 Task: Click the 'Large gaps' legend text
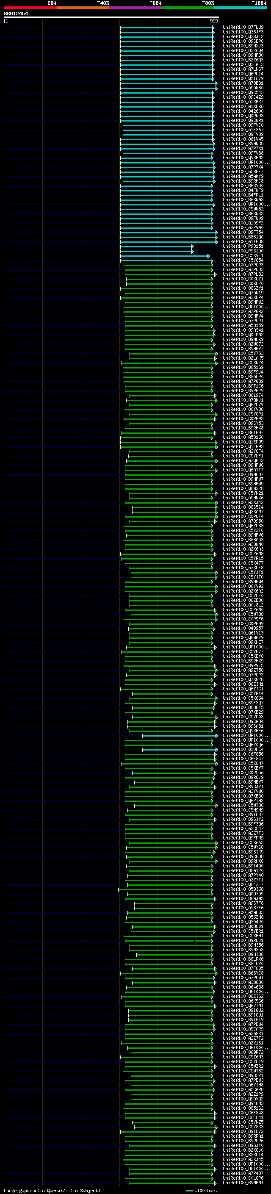pyautogui.click(x=18, y=1190)
